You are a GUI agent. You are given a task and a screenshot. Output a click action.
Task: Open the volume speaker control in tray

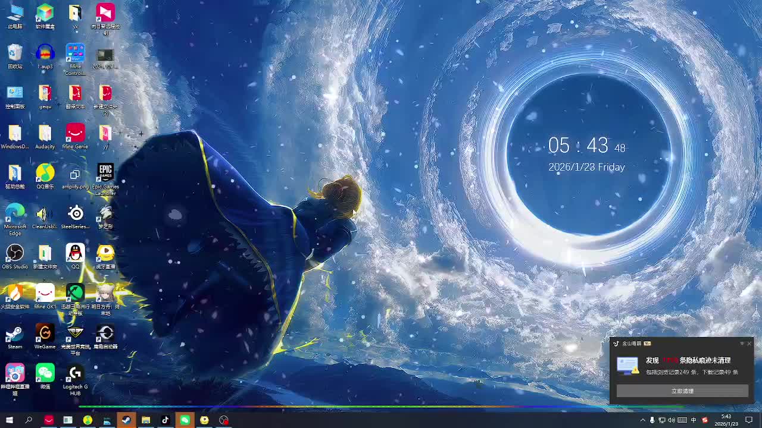[672, 420]
